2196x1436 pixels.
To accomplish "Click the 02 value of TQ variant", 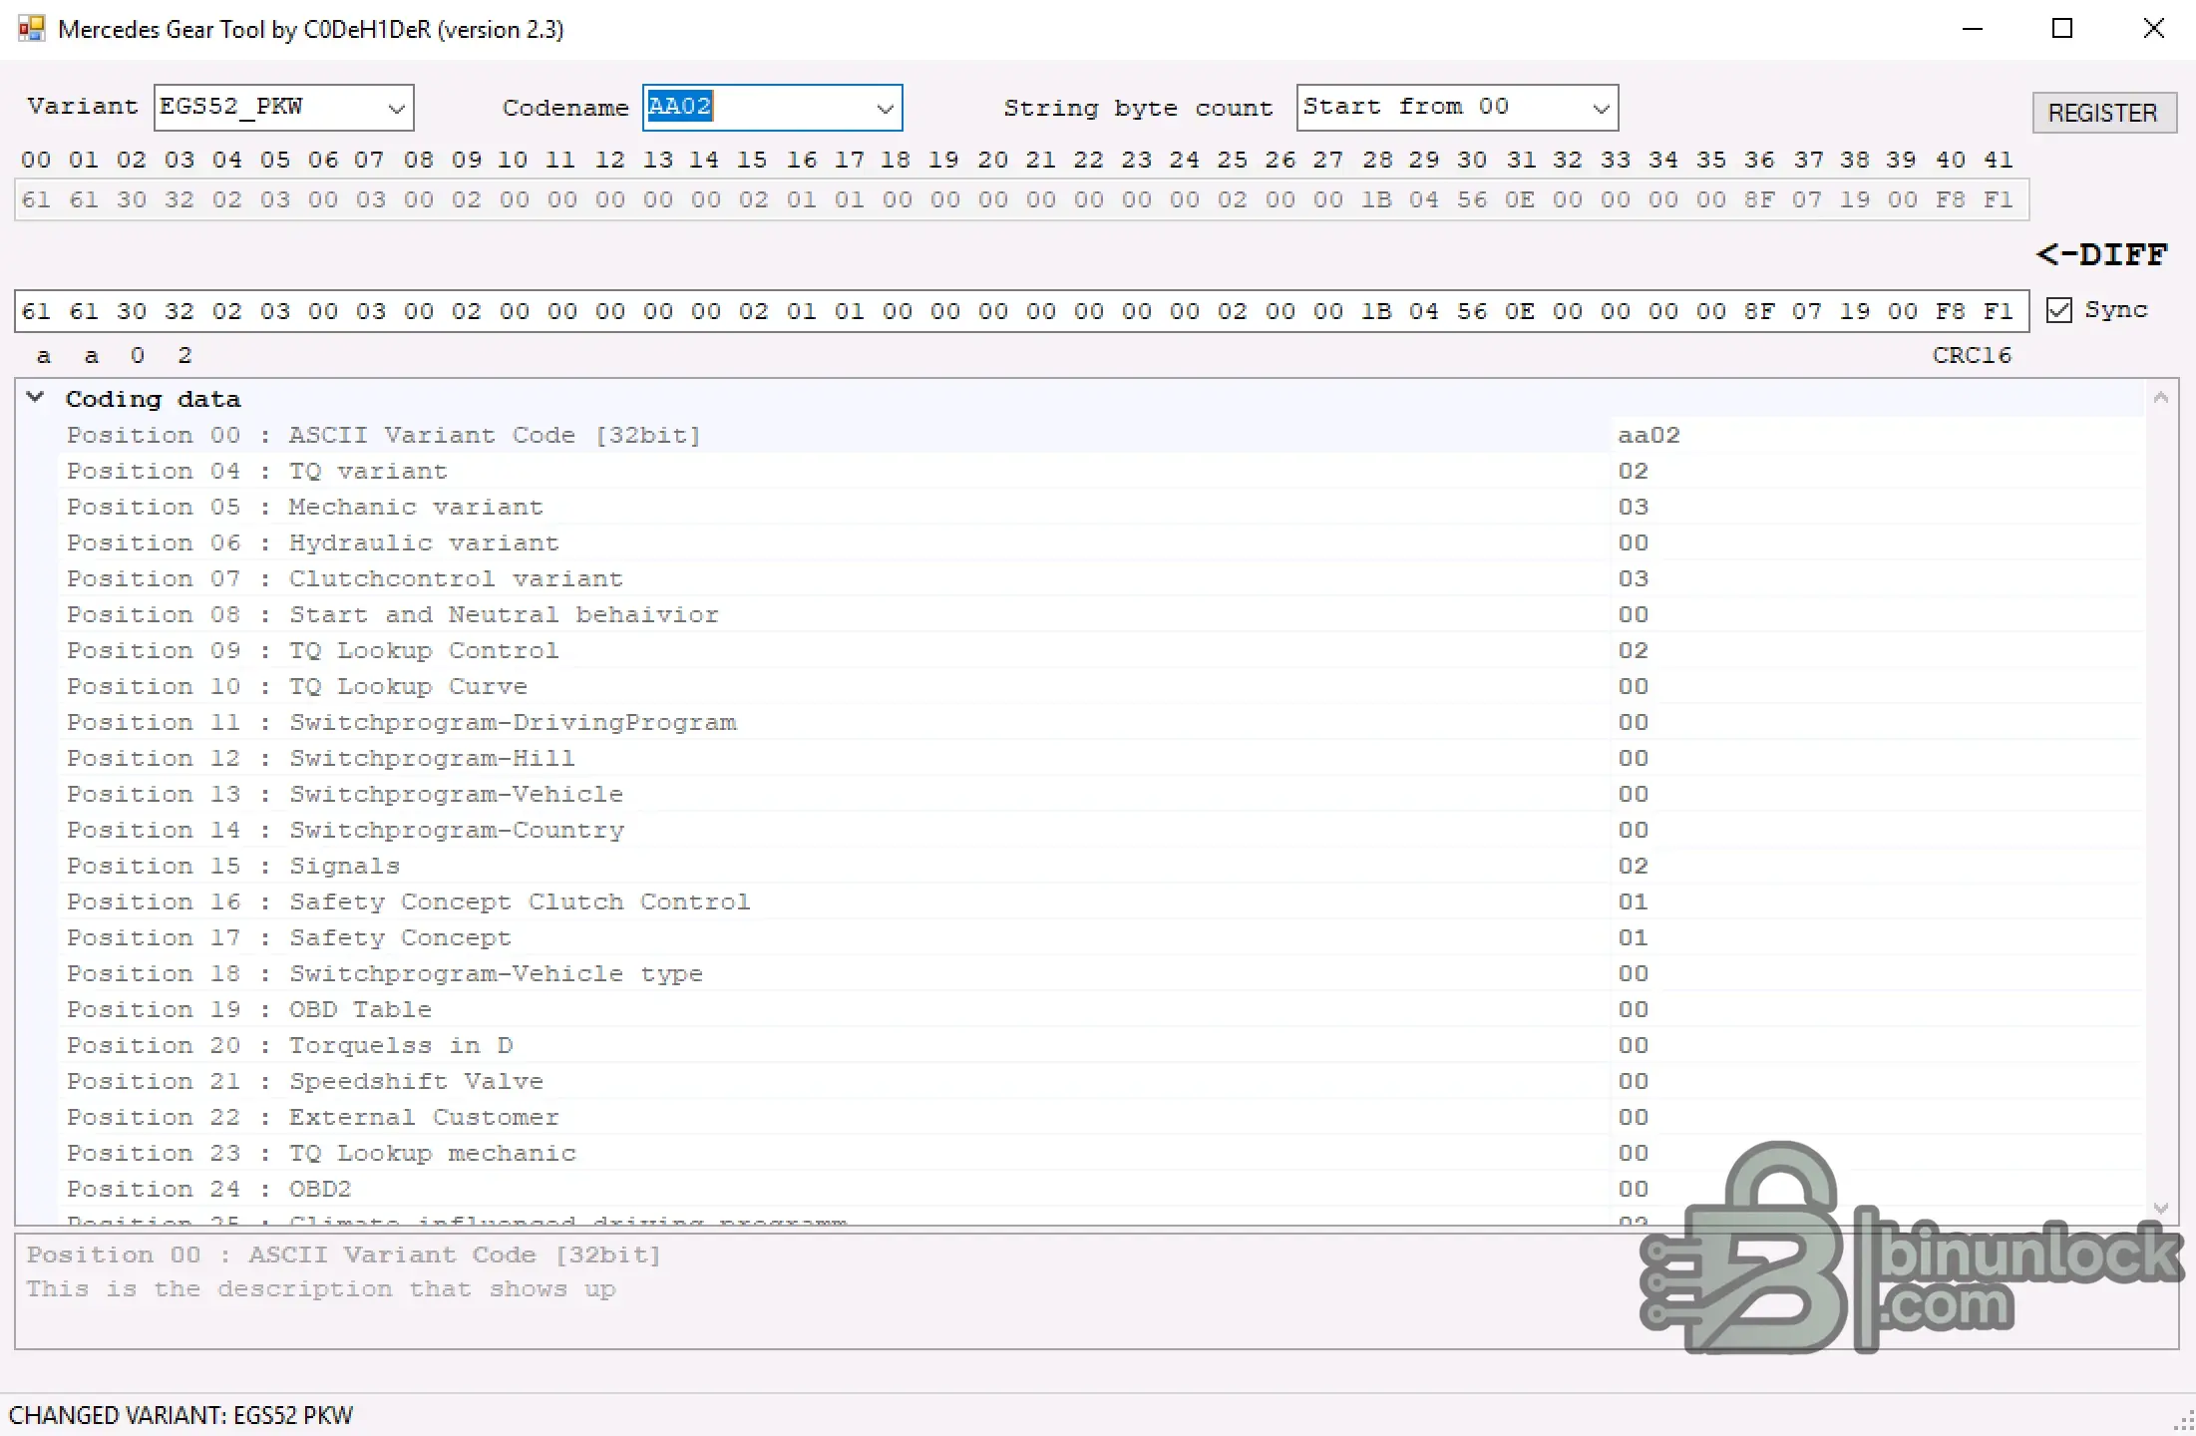I will 1633,471.
